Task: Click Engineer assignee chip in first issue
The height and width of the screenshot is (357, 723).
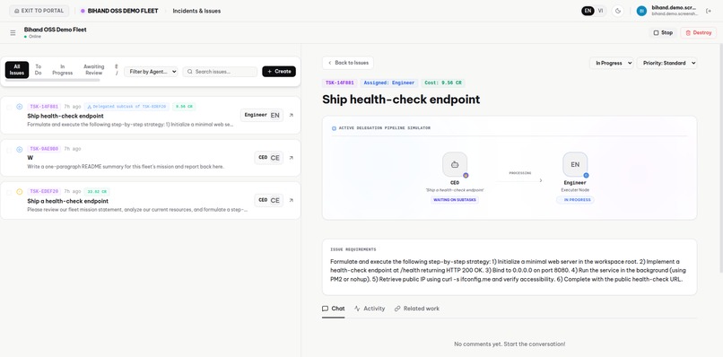Action: point(262,116)
